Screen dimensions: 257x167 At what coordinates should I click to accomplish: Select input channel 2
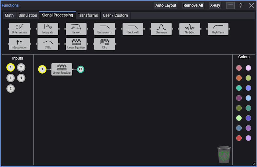pyautogui.click(x=21, y=67)
